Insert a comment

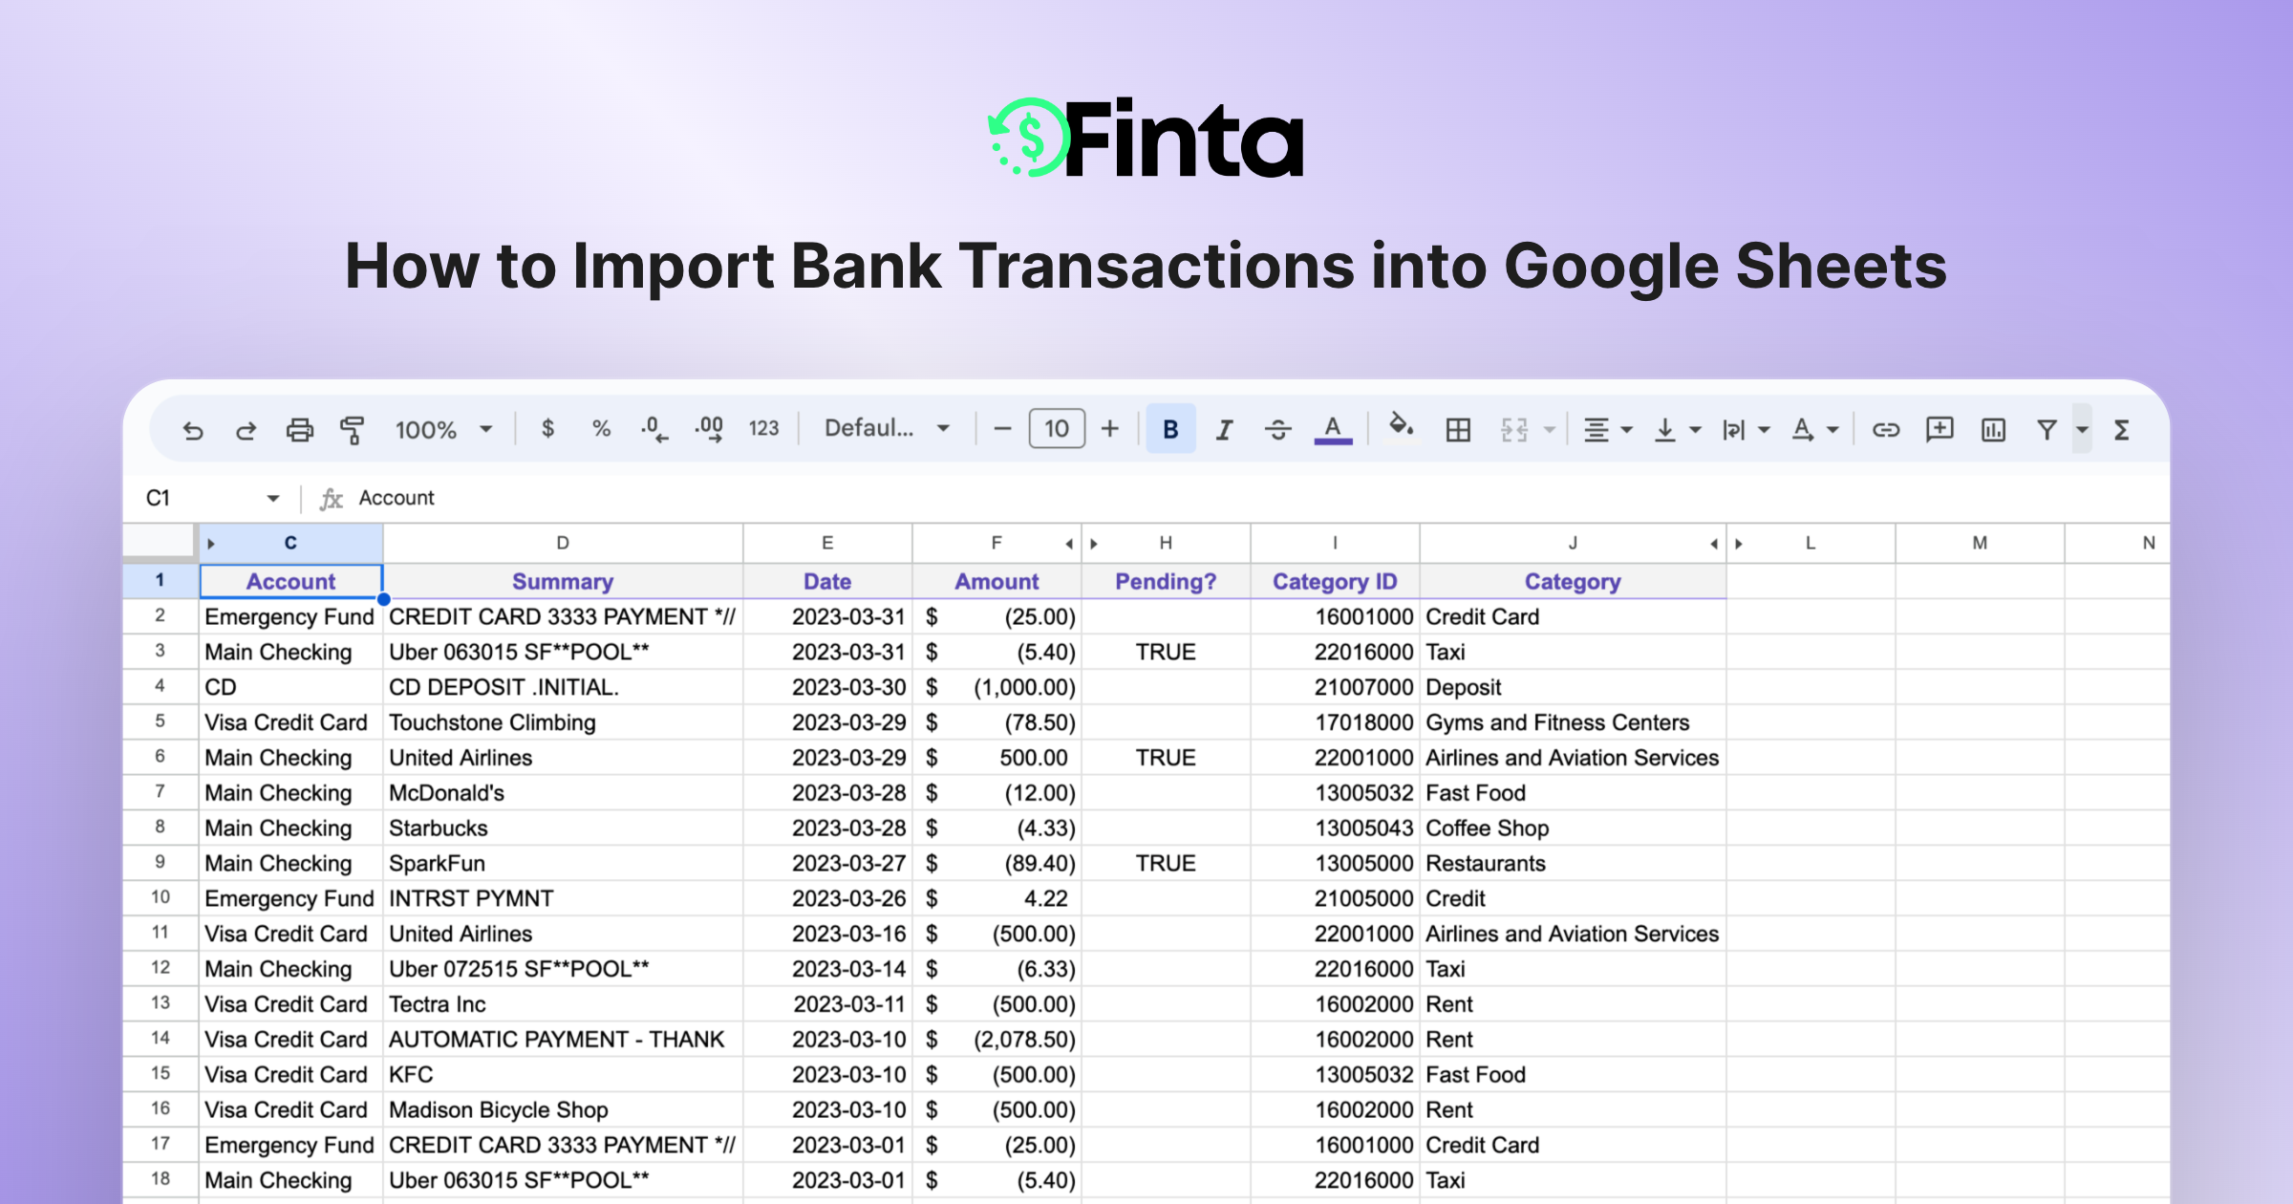click(x=1939, y=429)
